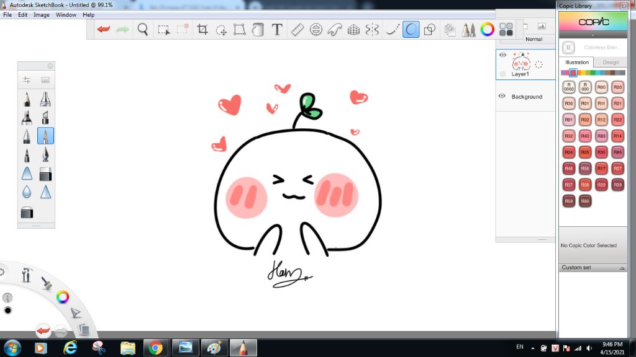This screenshot has width=636, height=357.
Task: Hide the Background layer eye icon
Action: 502,96
